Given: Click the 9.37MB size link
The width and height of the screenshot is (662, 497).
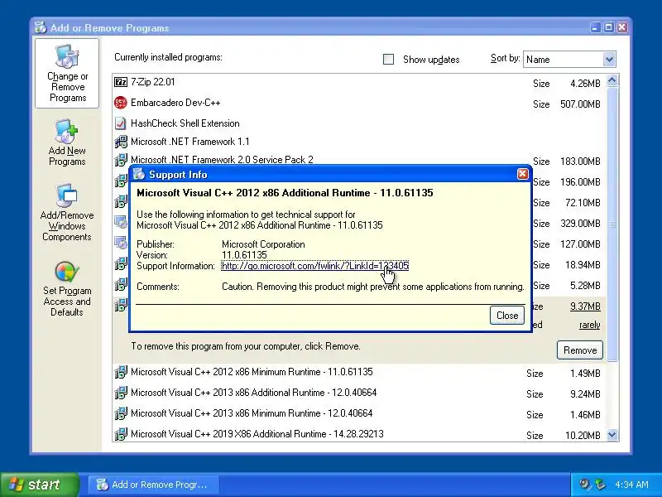Looking at the screenshot, I should [585, 306].
